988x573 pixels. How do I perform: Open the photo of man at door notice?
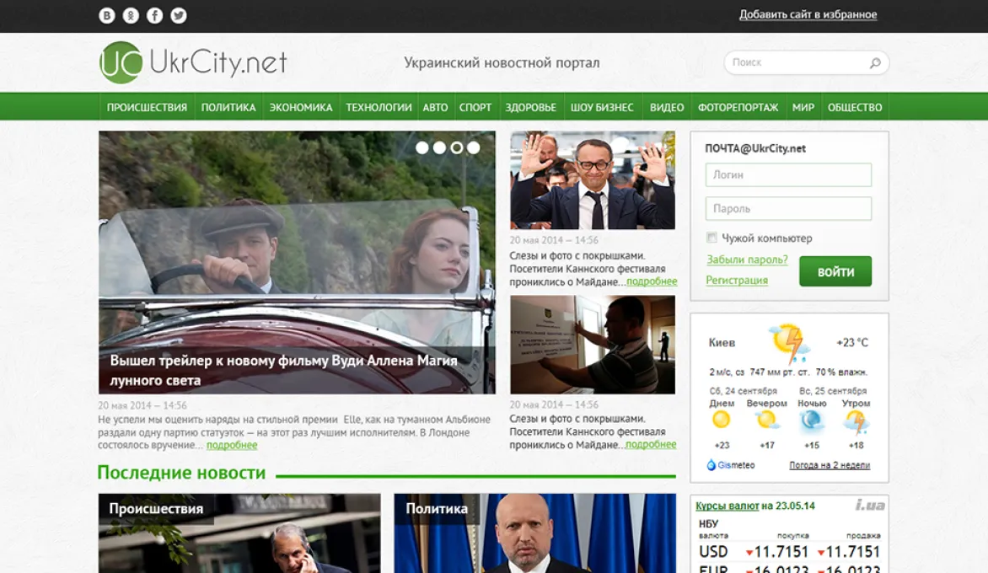point(593,345)
